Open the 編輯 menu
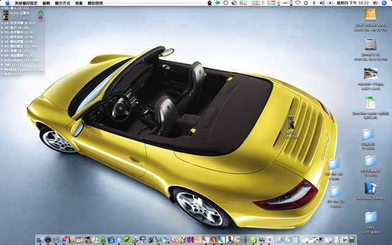This screenshot has height=245, width=392. (x=47, y=3)
